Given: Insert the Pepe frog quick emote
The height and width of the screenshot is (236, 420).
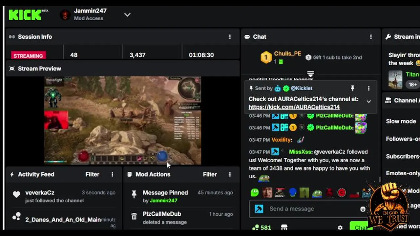Looking at the screenshot, I should (317, 193).
